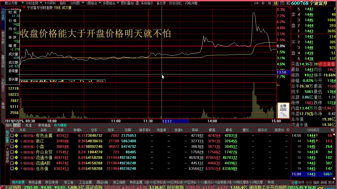Open the F10资料 menu
337x189 pixels.
(x=50, y=3)
